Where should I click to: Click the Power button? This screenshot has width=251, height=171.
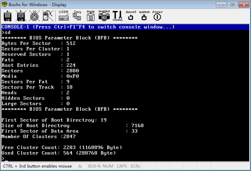(157, 16)
